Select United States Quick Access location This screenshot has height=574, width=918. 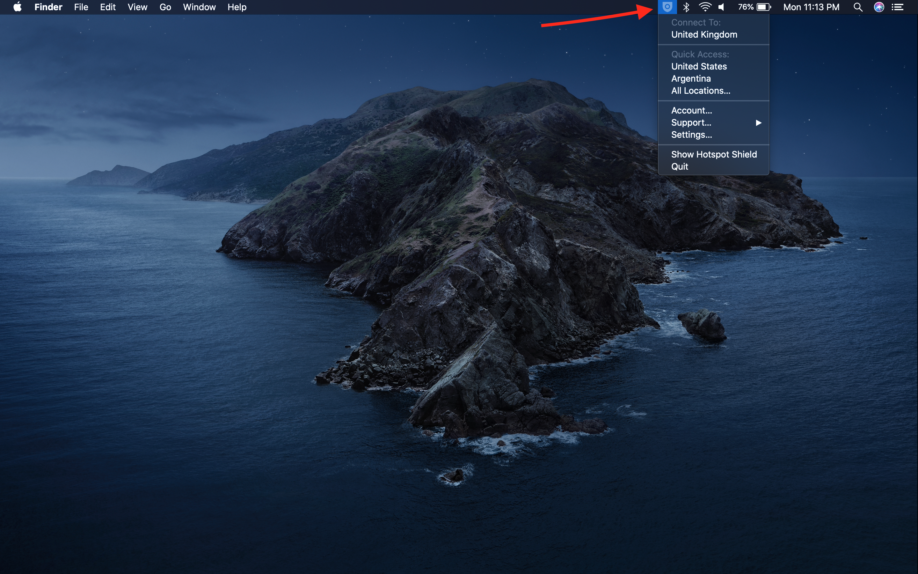(x=699, y=66)
